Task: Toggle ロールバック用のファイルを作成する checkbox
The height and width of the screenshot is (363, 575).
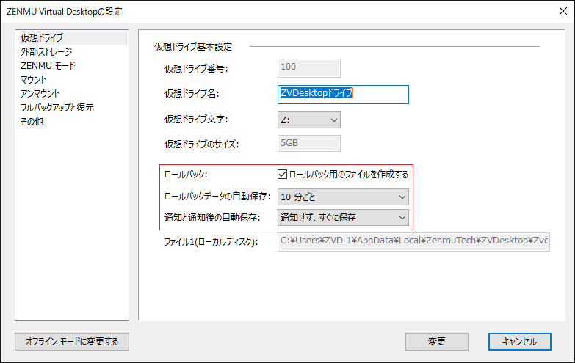Action: tap(282, 175)
